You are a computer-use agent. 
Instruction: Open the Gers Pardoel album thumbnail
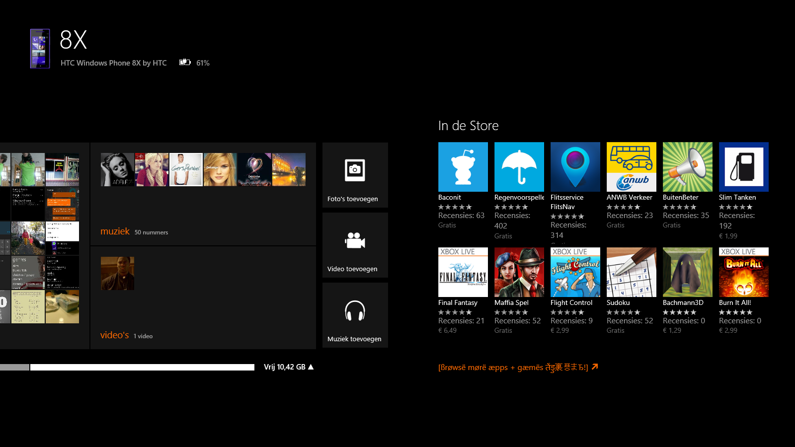point(186,169)
